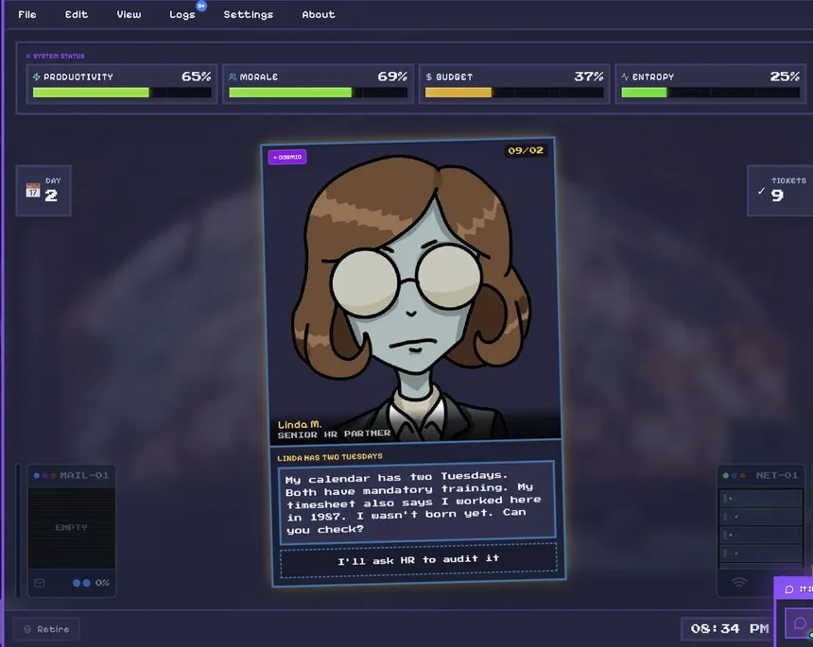Open the Edit menu
This screenshot has width=813, height=647.
[77, 14]
